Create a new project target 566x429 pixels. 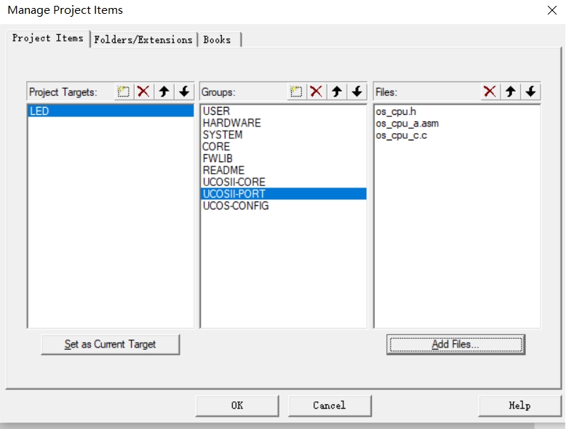[x=124, y=92]
